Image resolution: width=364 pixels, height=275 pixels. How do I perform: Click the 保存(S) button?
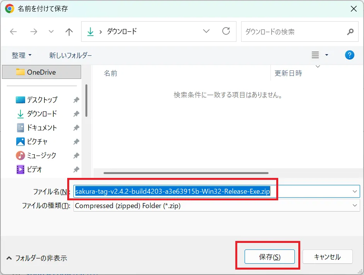click(269, 257)
